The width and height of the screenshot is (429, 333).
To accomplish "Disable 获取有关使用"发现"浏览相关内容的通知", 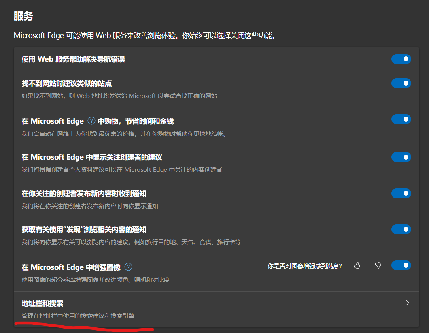I will [401, 229].
